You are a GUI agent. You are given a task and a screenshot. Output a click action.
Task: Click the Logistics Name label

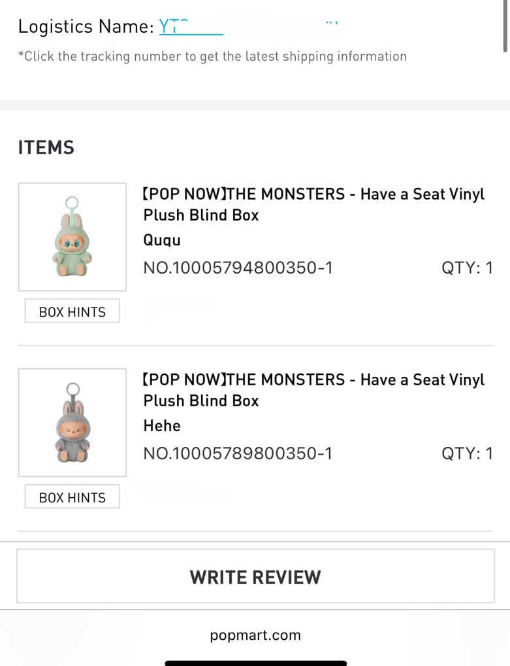tap(86, 27)
